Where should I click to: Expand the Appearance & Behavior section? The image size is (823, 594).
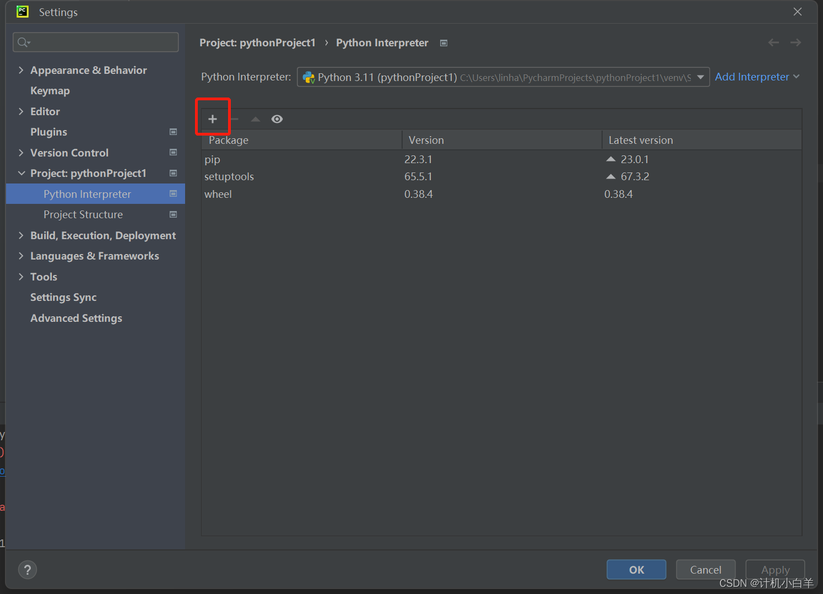click(21, 70)
